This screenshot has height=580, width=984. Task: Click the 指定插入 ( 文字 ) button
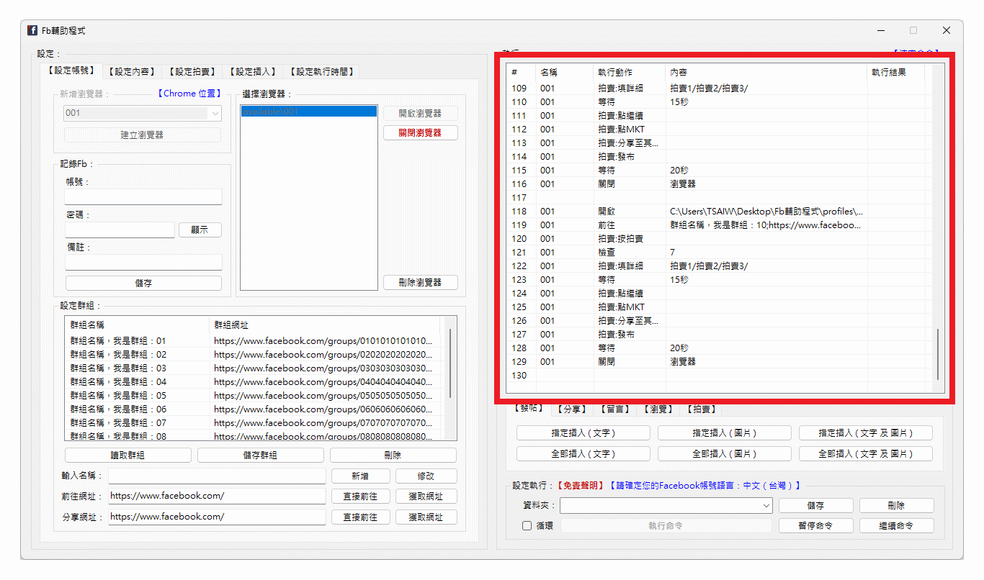point(583,432)
